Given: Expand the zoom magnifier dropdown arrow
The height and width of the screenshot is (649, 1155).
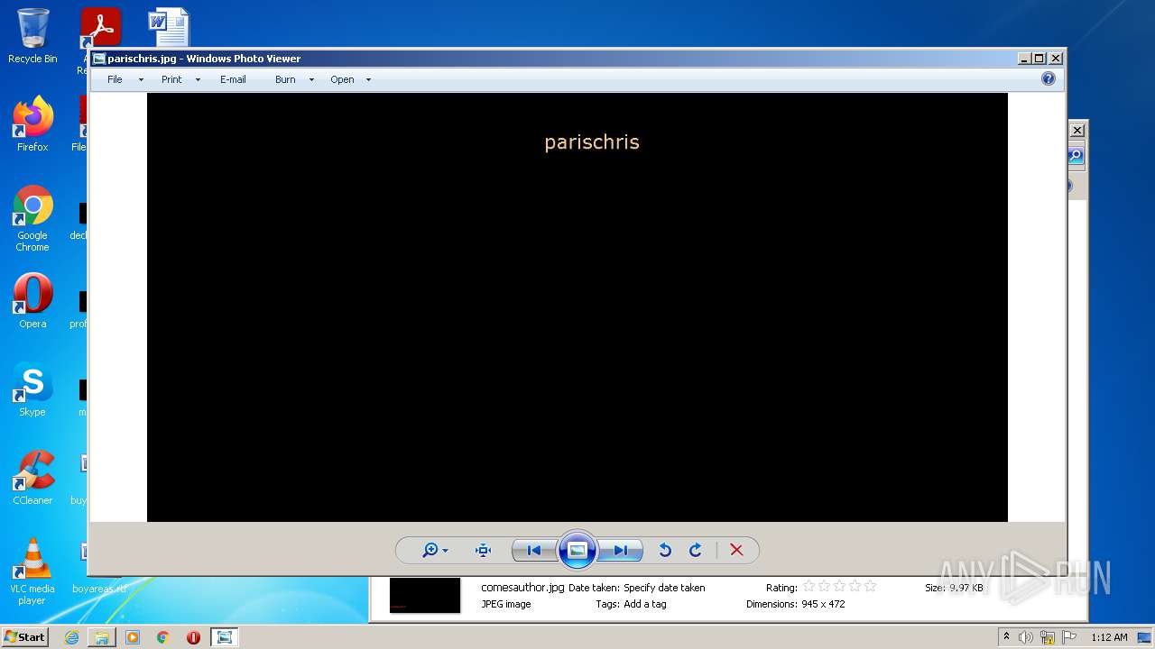Looking at the screenshot, I should [x=445, y=551].
